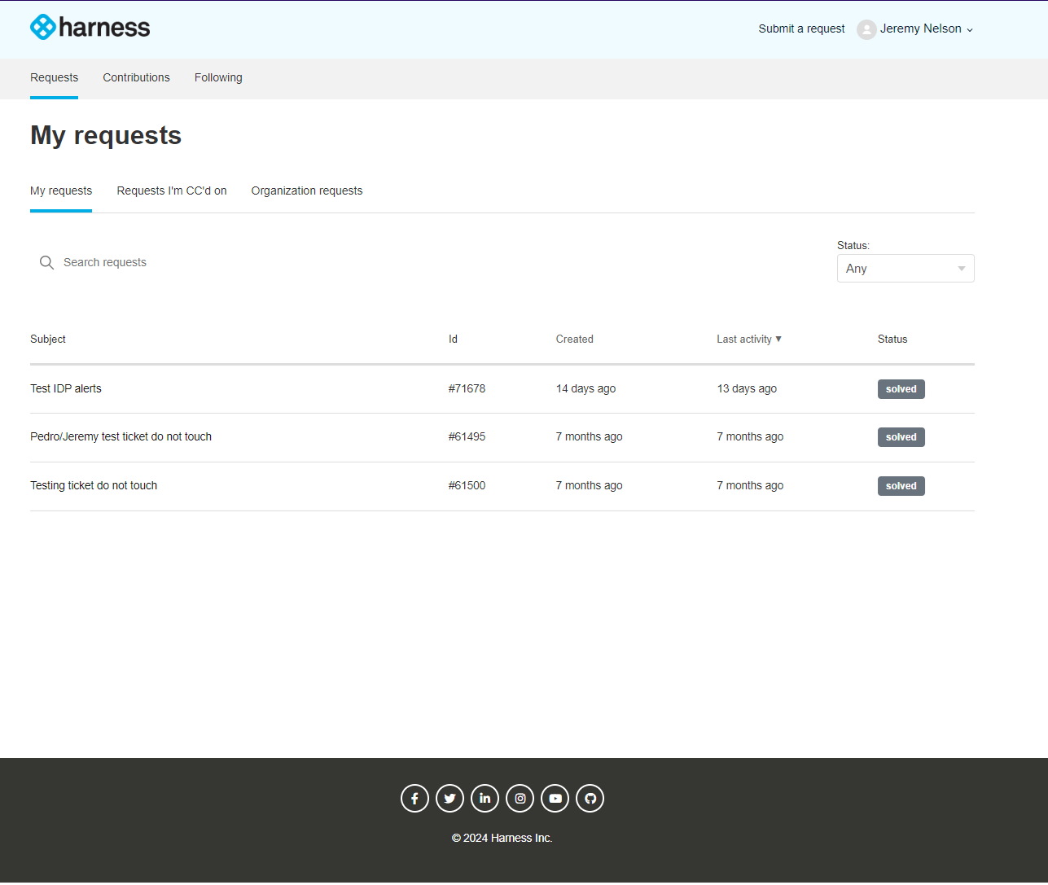The image size is (1048, 885).
Task: Open the GitHub social icon
Action: 590,798
